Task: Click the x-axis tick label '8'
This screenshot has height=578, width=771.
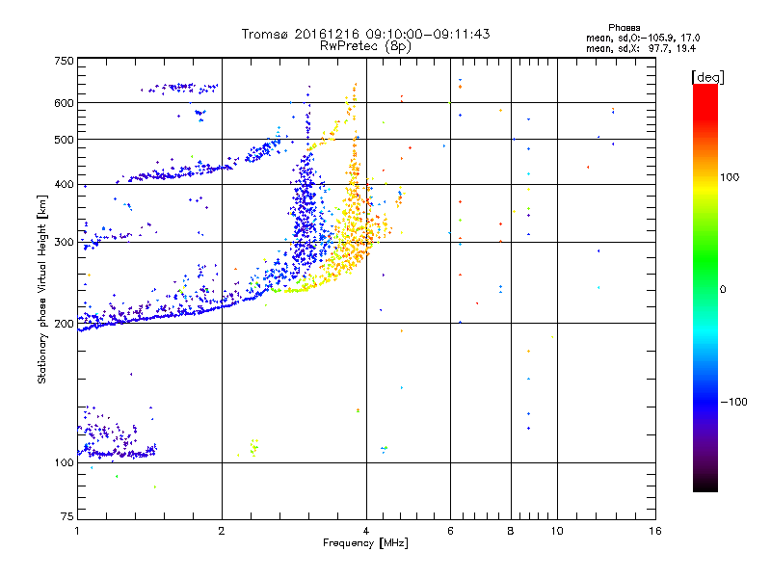Action: pos(511,531)
